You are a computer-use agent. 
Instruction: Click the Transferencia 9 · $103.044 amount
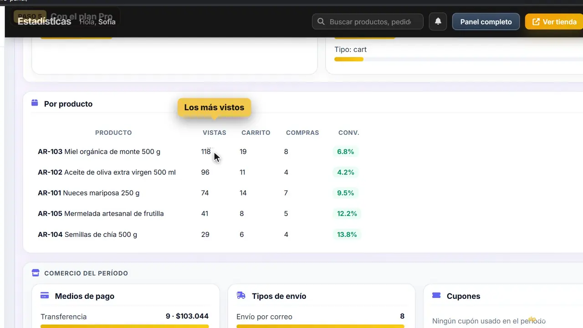187,316
